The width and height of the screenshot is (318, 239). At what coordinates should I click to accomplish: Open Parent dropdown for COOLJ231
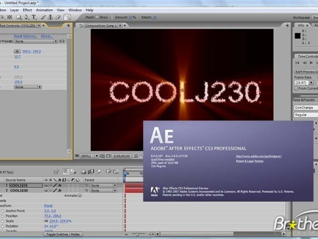(103, 185)
